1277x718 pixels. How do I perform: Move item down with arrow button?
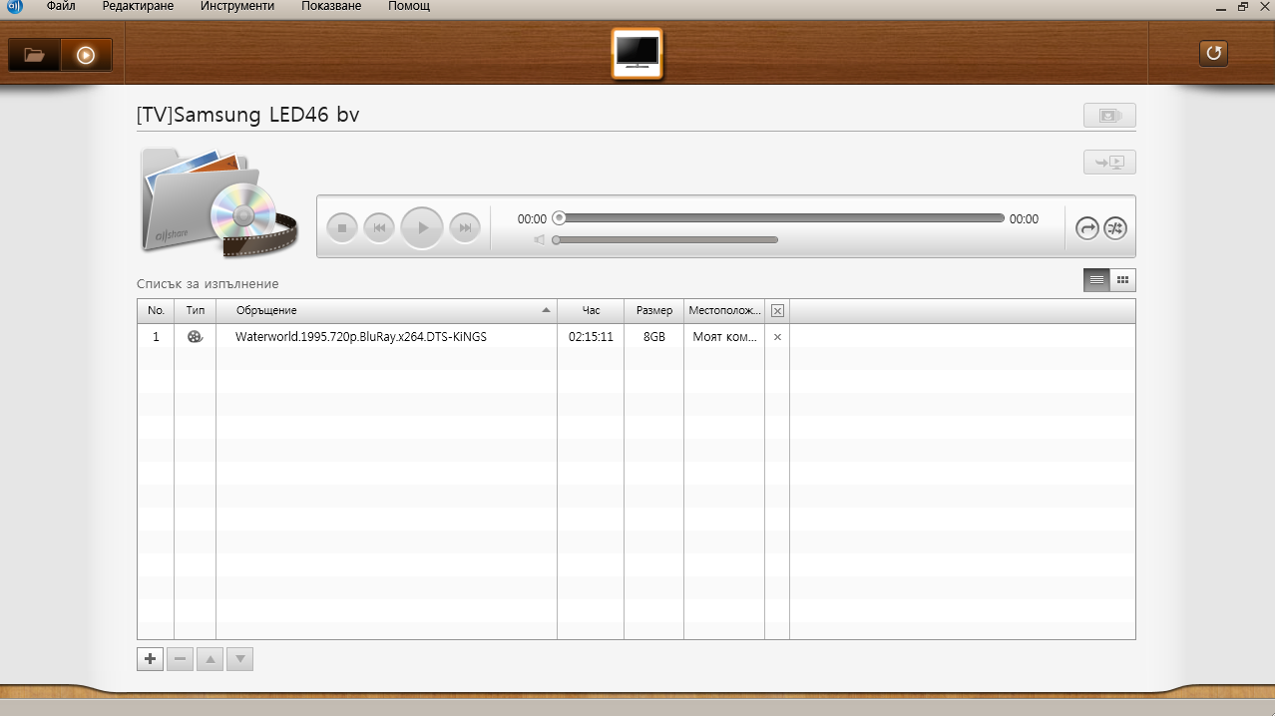coord(239,659)
